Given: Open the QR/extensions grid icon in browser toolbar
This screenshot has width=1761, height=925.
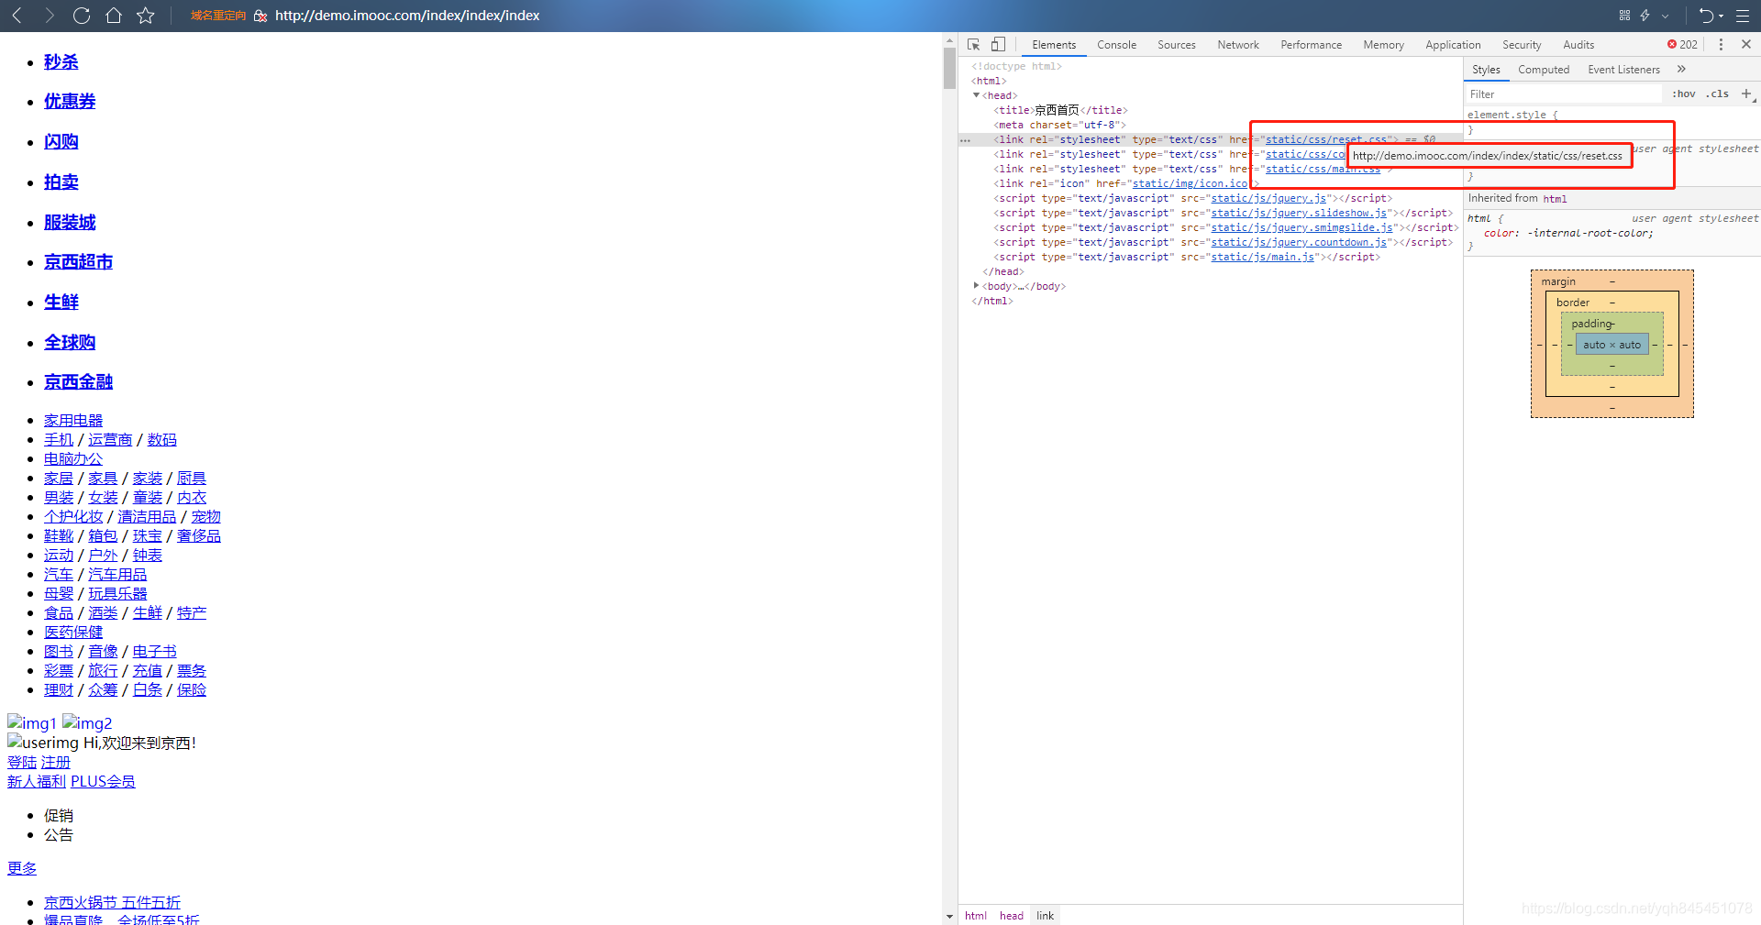Looking at the screenshot, I should (1624, 16).
